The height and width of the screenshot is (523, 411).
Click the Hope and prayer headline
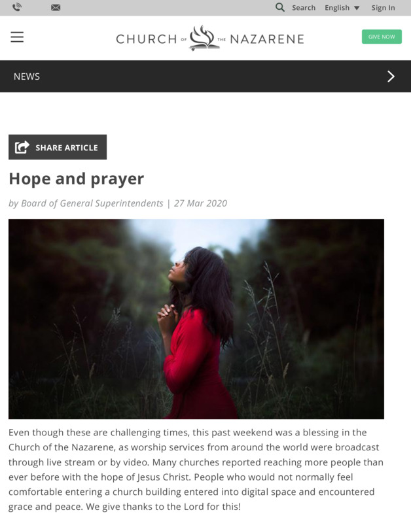click(77, 178)
